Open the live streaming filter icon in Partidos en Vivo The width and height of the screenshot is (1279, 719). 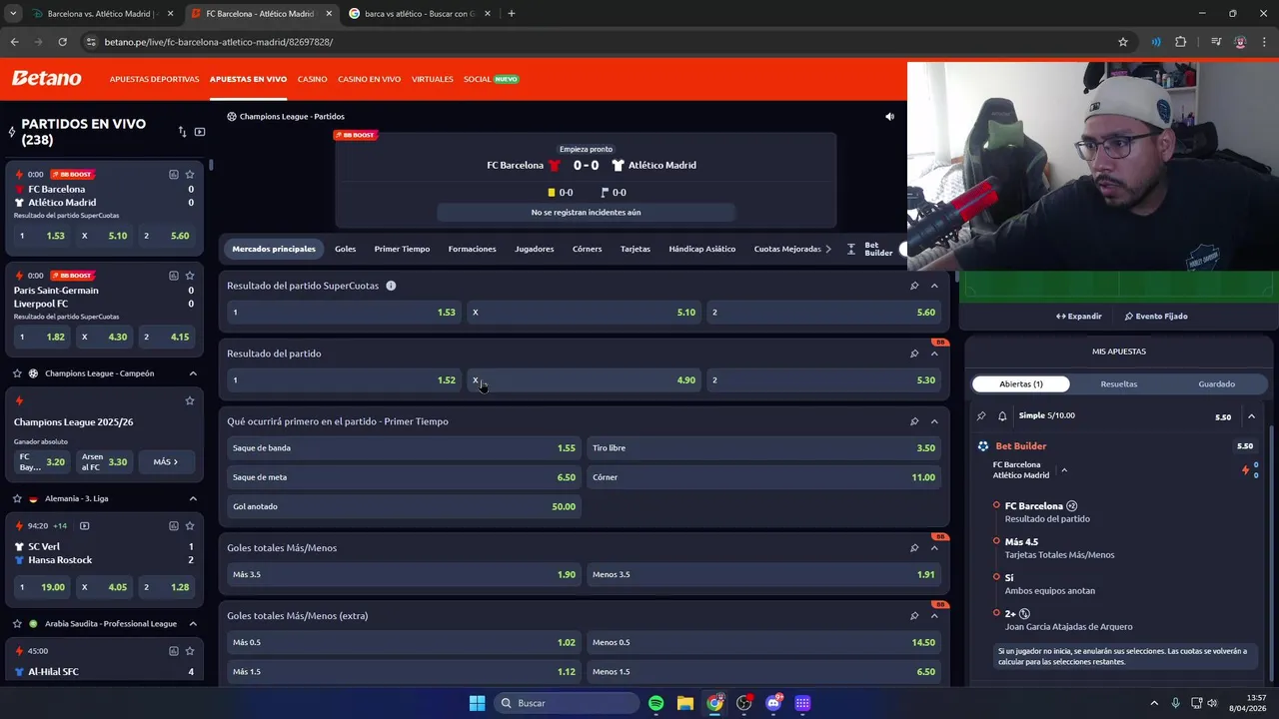pos(200,132)
